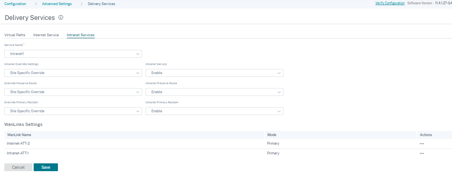
Task: Click the WanLinks Settings heading
Action: click(x=23, y=124)
